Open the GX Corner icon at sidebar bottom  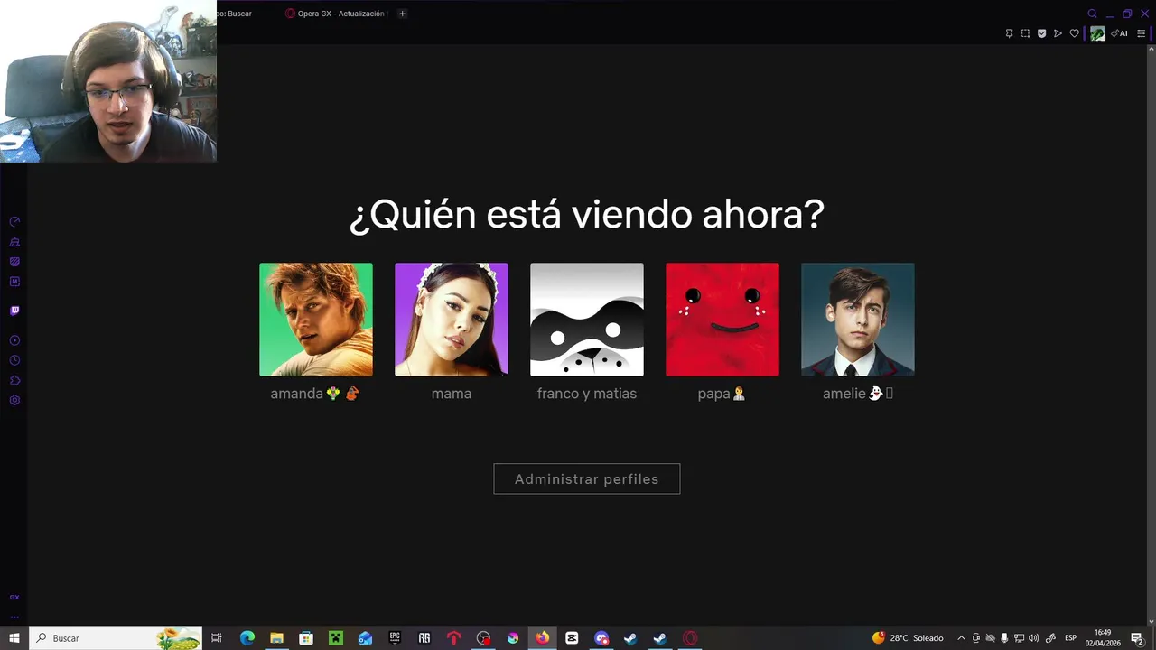(14, 598)
